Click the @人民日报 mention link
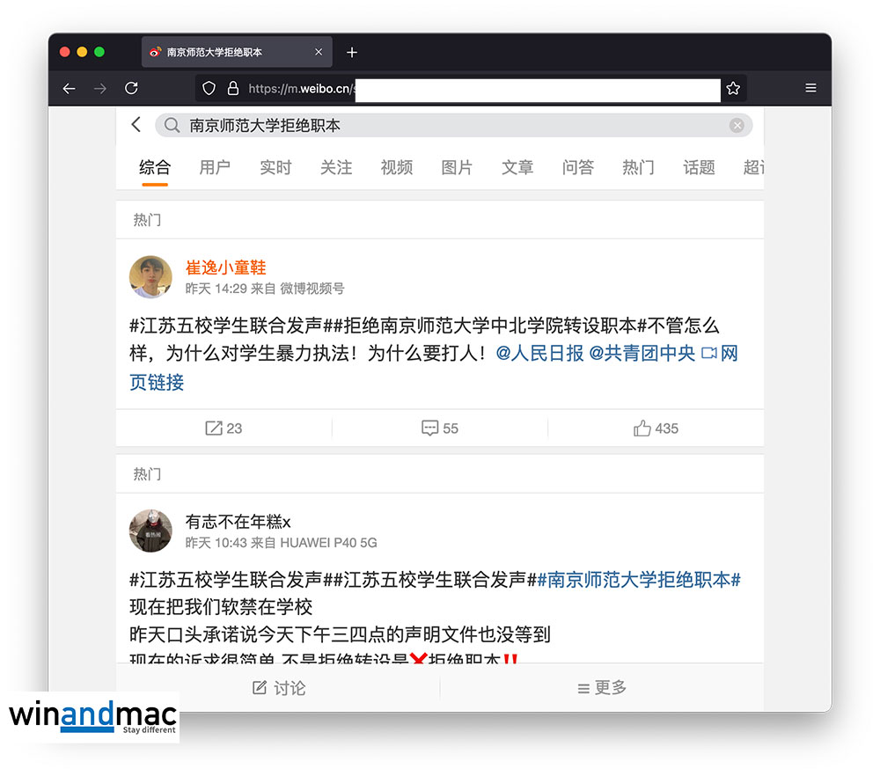 [x=539, y=354]
